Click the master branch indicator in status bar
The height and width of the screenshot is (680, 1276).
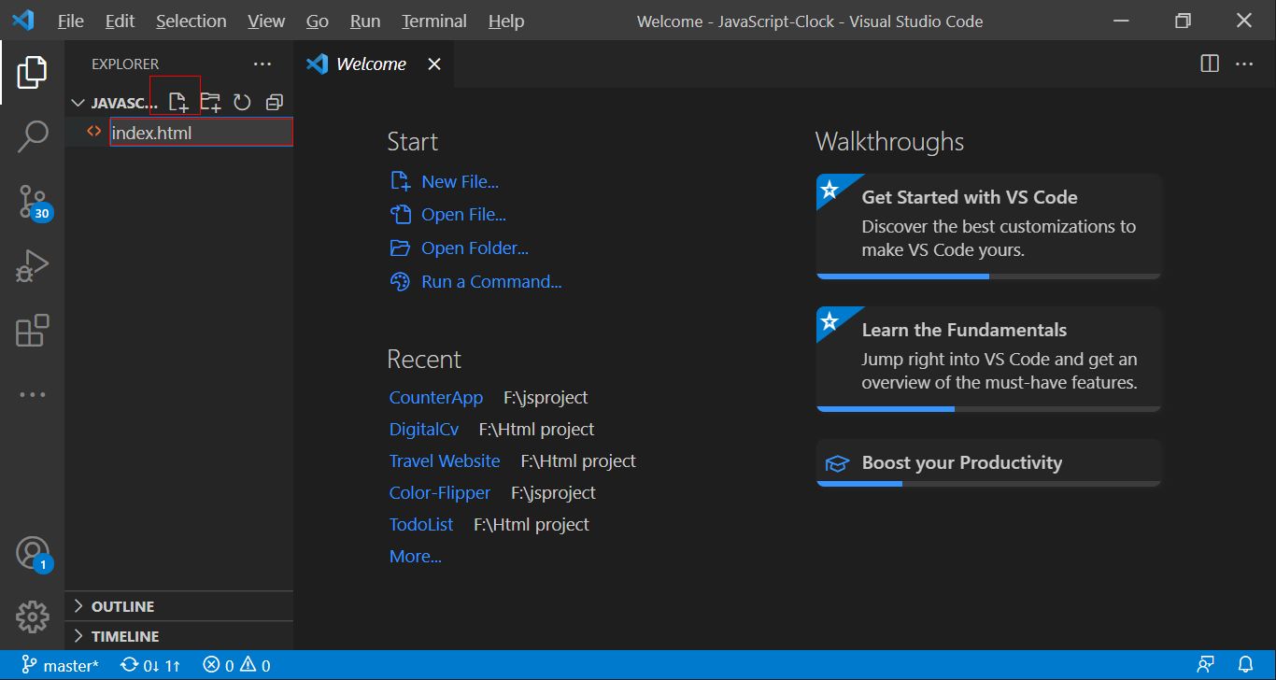click(61, 665)
